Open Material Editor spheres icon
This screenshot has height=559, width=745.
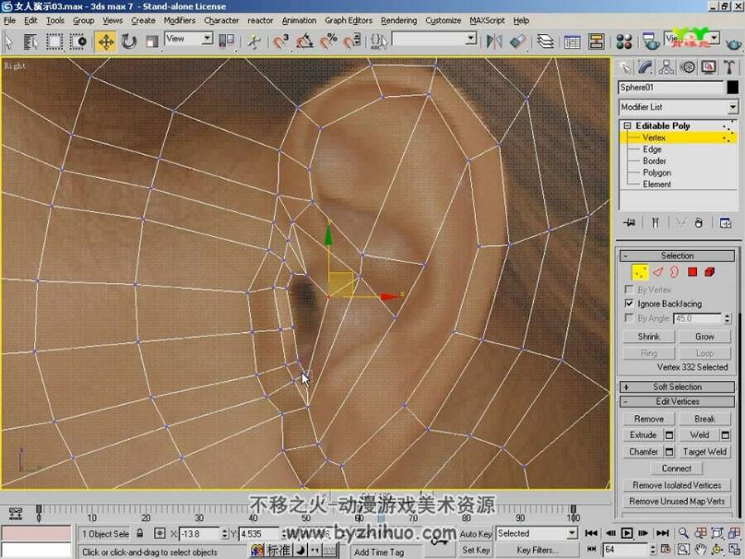pyautogui.click(x=624, y=42)
